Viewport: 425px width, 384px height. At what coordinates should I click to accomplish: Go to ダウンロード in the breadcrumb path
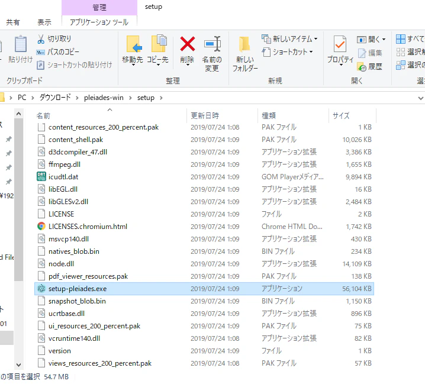pyautogui.click(x=55, y=98)
